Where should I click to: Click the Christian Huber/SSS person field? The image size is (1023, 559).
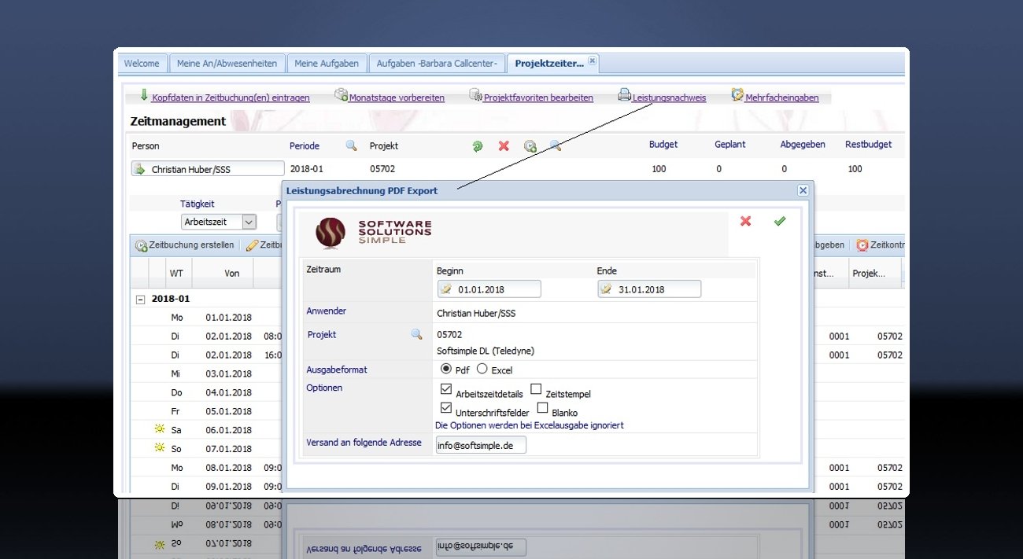pyautogui.click(x=208, y=169)
